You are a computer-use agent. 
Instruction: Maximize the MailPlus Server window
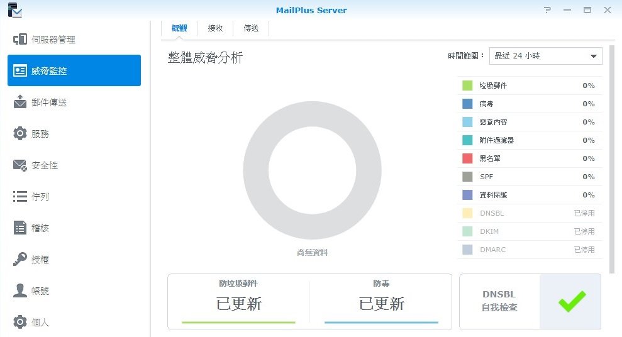(x=587, y=10)
